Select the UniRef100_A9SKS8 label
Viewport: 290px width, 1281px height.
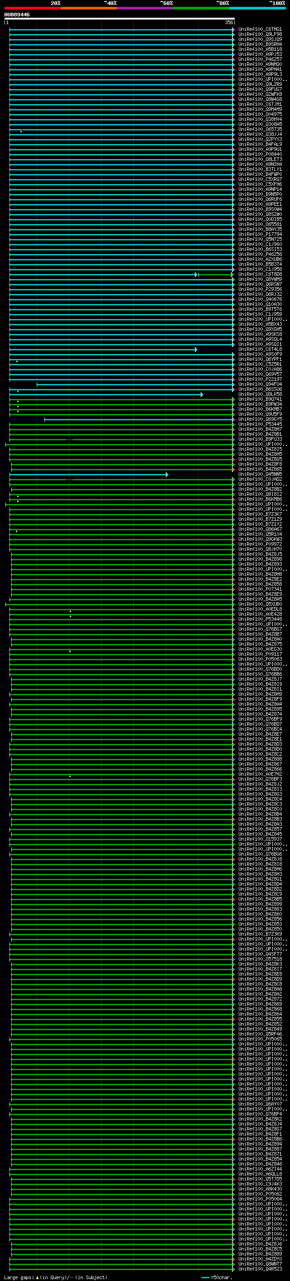tap(260, 334)
